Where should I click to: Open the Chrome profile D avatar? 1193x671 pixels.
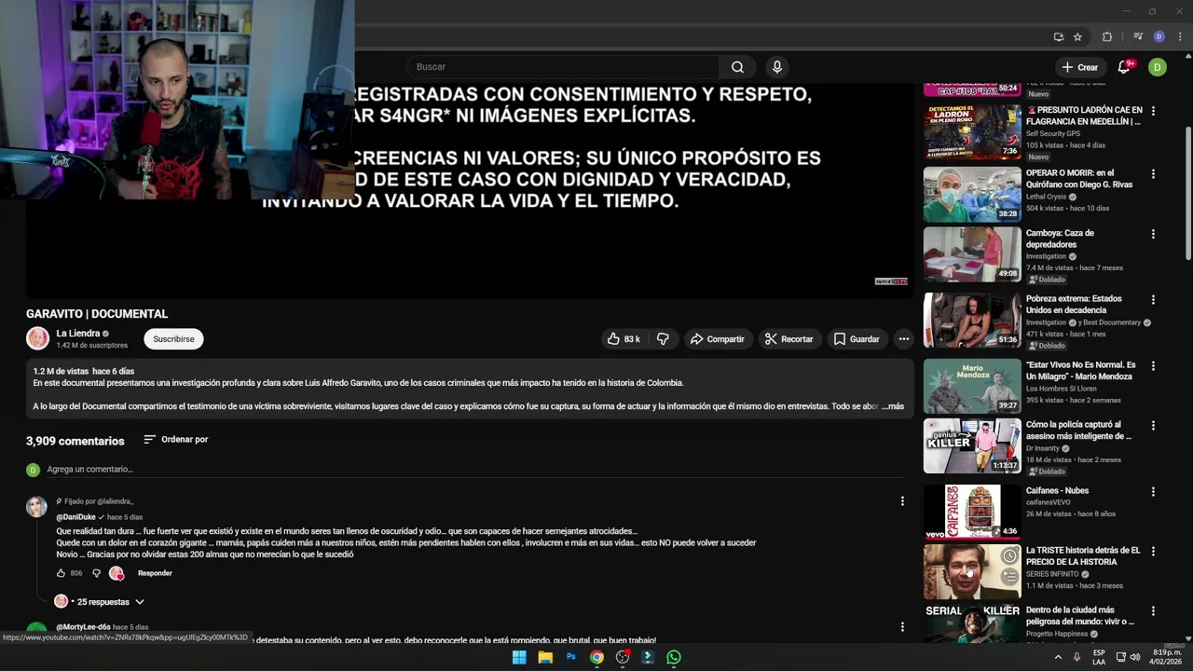pyautogui.click(x=1159, y=37)
